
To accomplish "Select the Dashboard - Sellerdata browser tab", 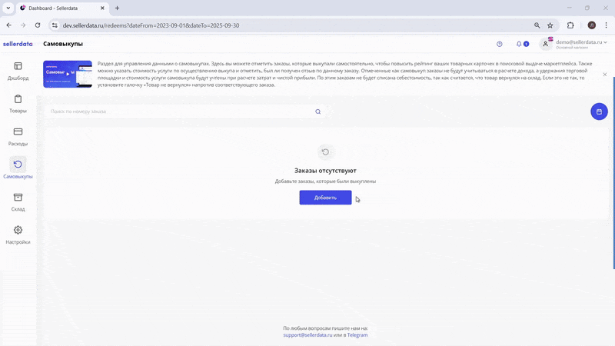I will click(61, 8).
